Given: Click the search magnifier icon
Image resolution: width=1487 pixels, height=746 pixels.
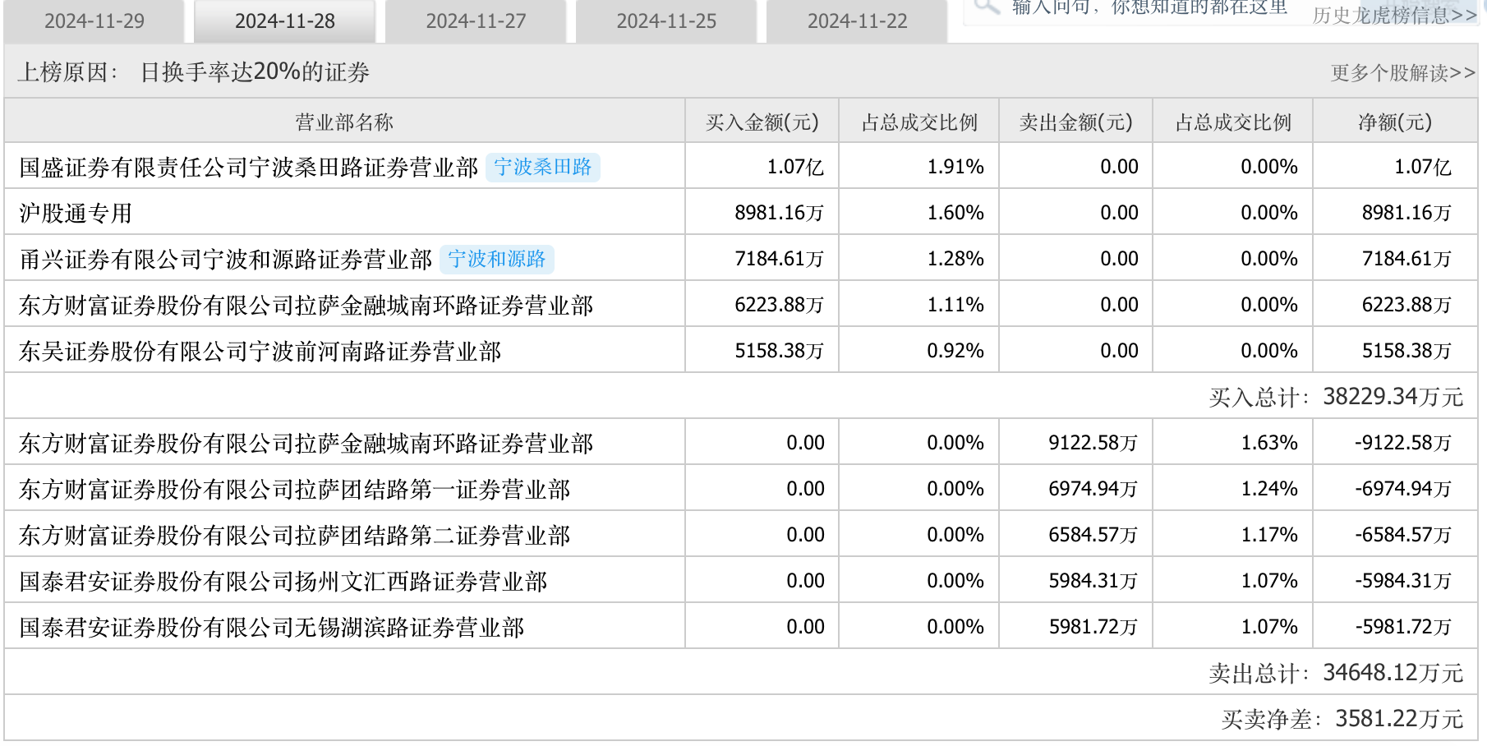Looking at the screenshot, I should point(986,7).
